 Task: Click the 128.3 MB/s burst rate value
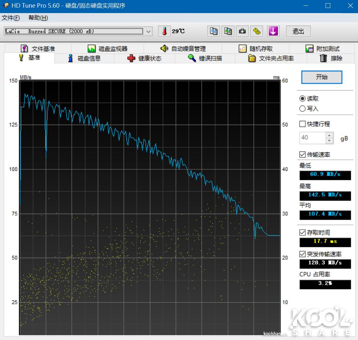click(x=325, y=264)
